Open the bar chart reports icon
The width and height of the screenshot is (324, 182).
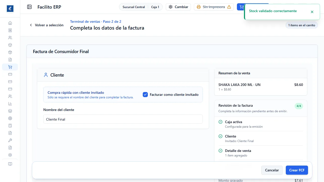(x=10, y=104)
